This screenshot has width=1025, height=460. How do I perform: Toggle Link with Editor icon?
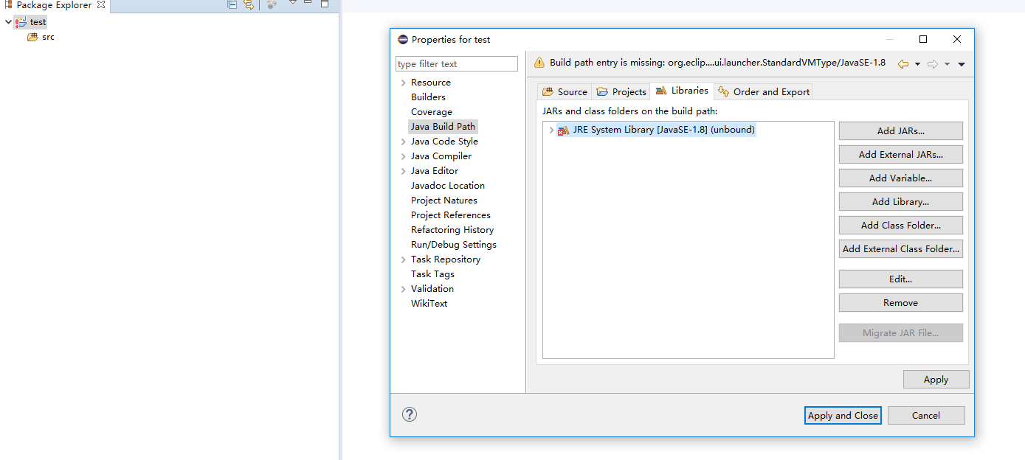pyautogui.click(x=249, y=4)
